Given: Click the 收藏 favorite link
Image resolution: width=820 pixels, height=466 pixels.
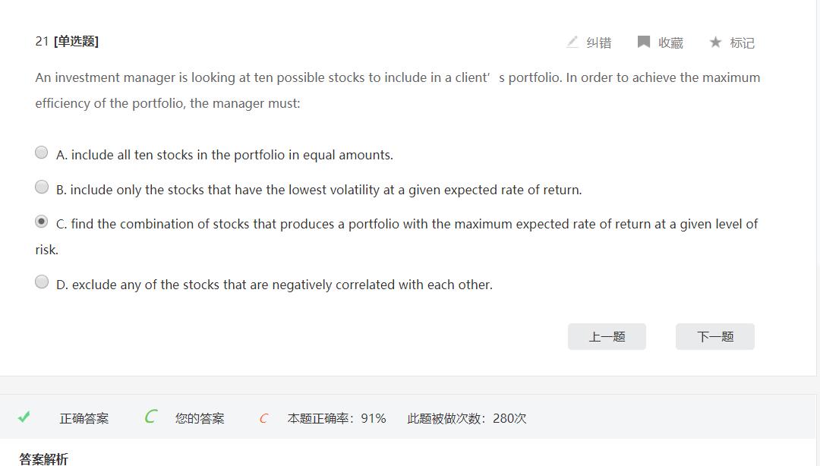Looking at the screenshot, I should point(670,43).
